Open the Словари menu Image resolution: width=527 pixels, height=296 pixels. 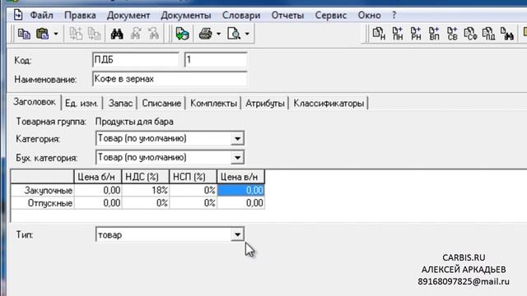241,15
